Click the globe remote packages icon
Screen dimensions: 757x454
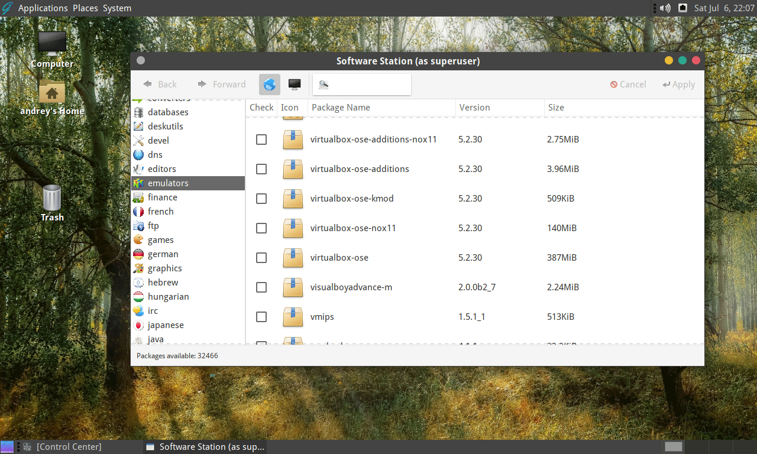[x=270, y=85]
